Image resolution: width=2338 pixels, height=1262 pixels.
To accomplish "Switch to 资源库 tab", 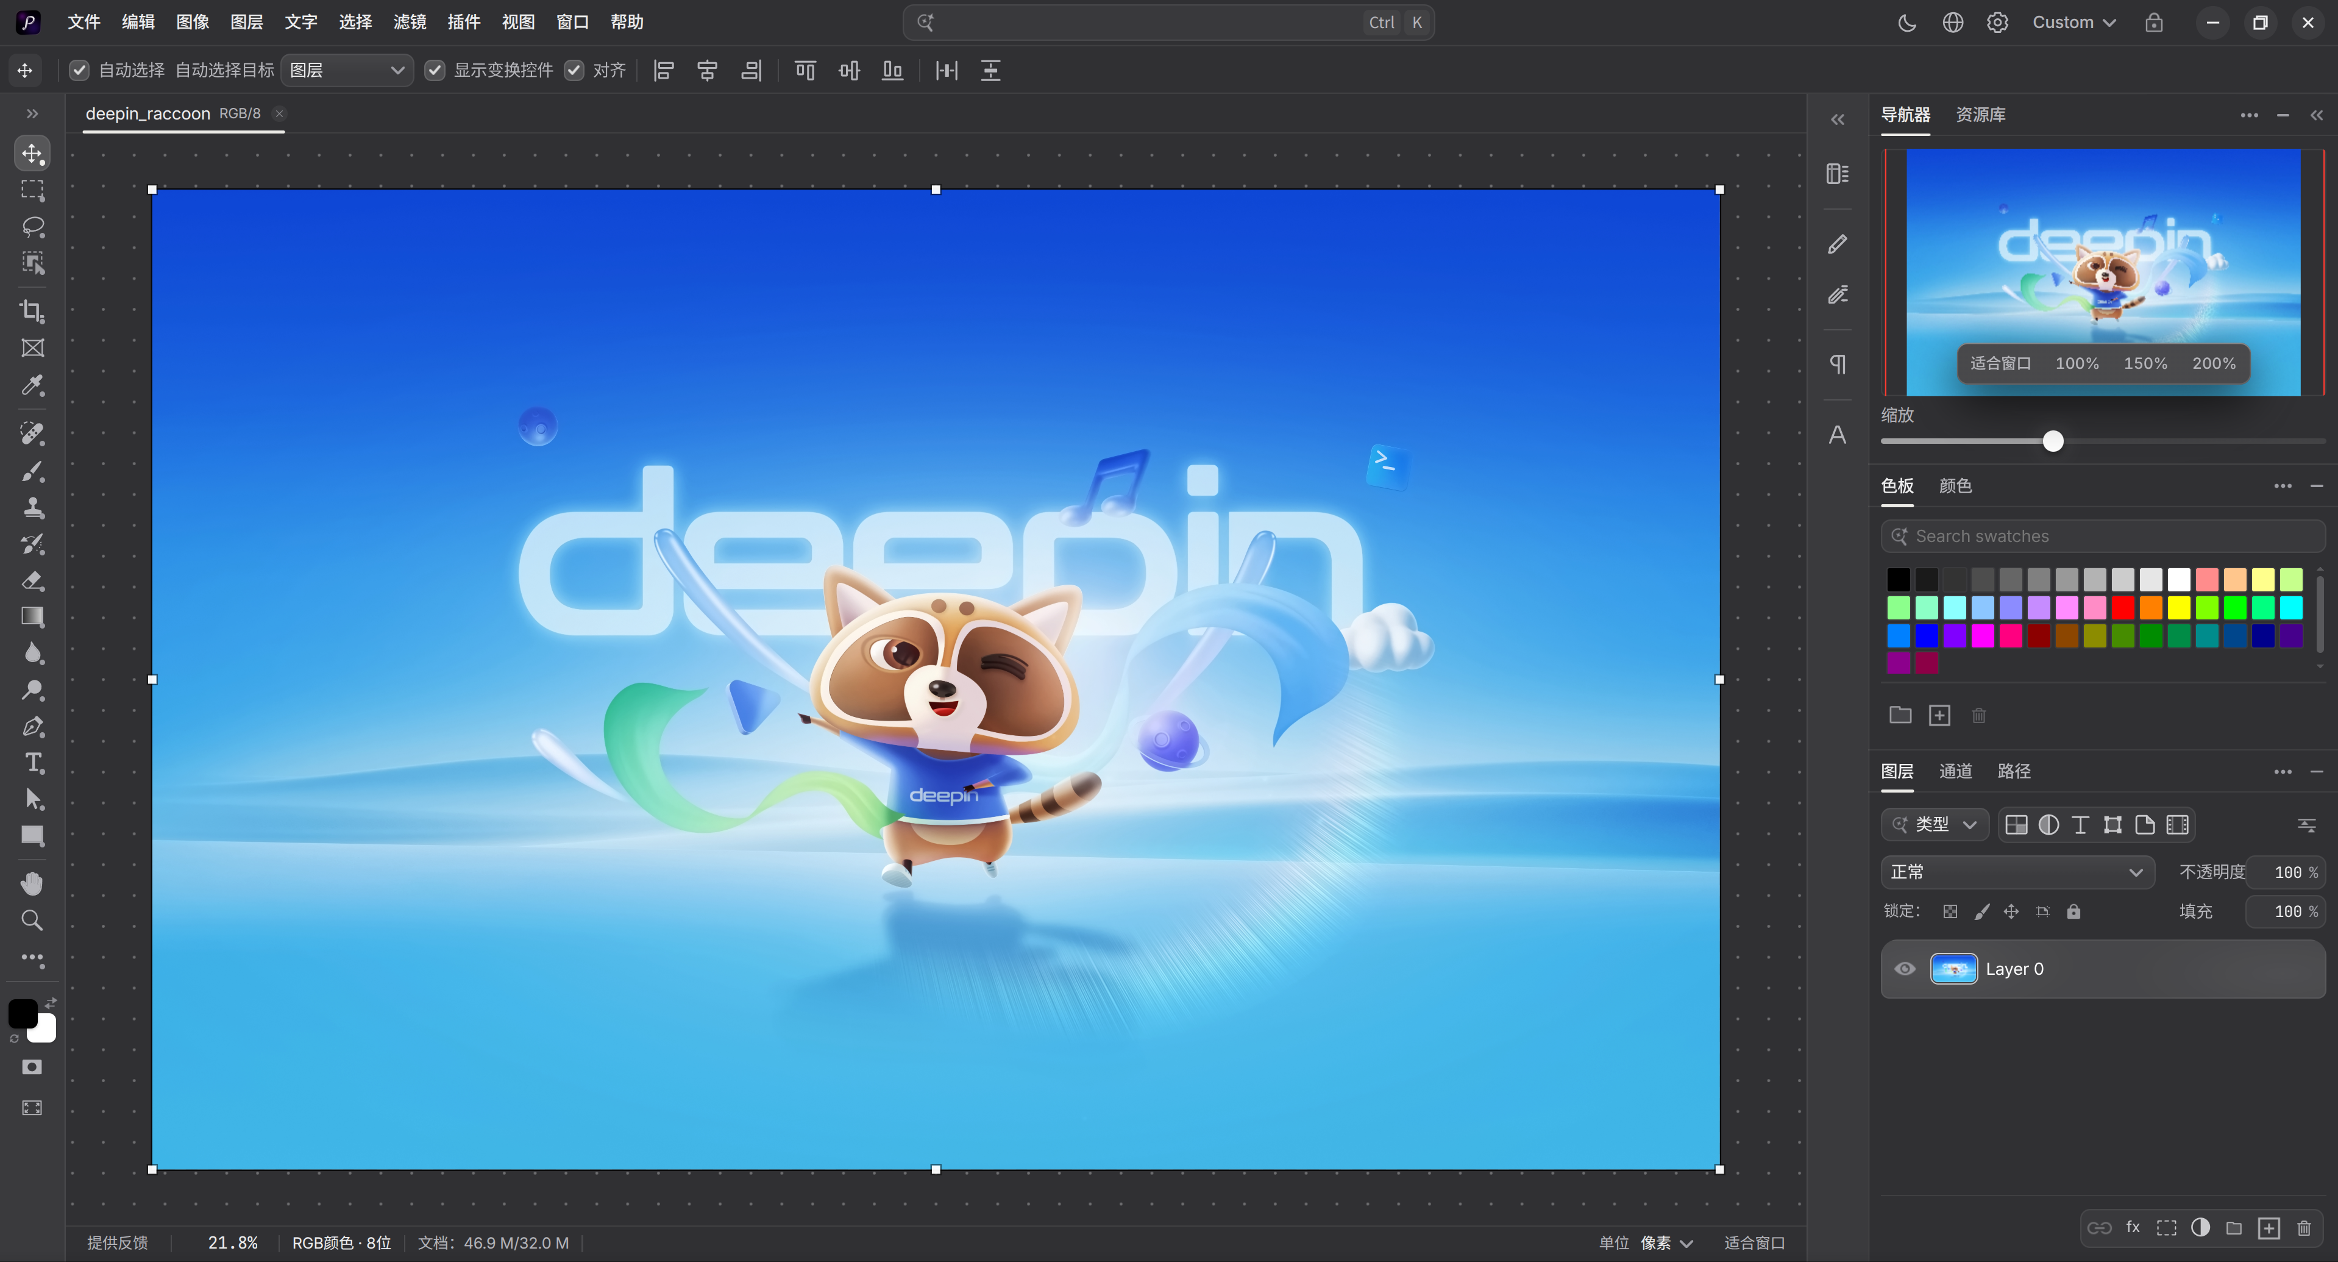I will [1980, 115].
